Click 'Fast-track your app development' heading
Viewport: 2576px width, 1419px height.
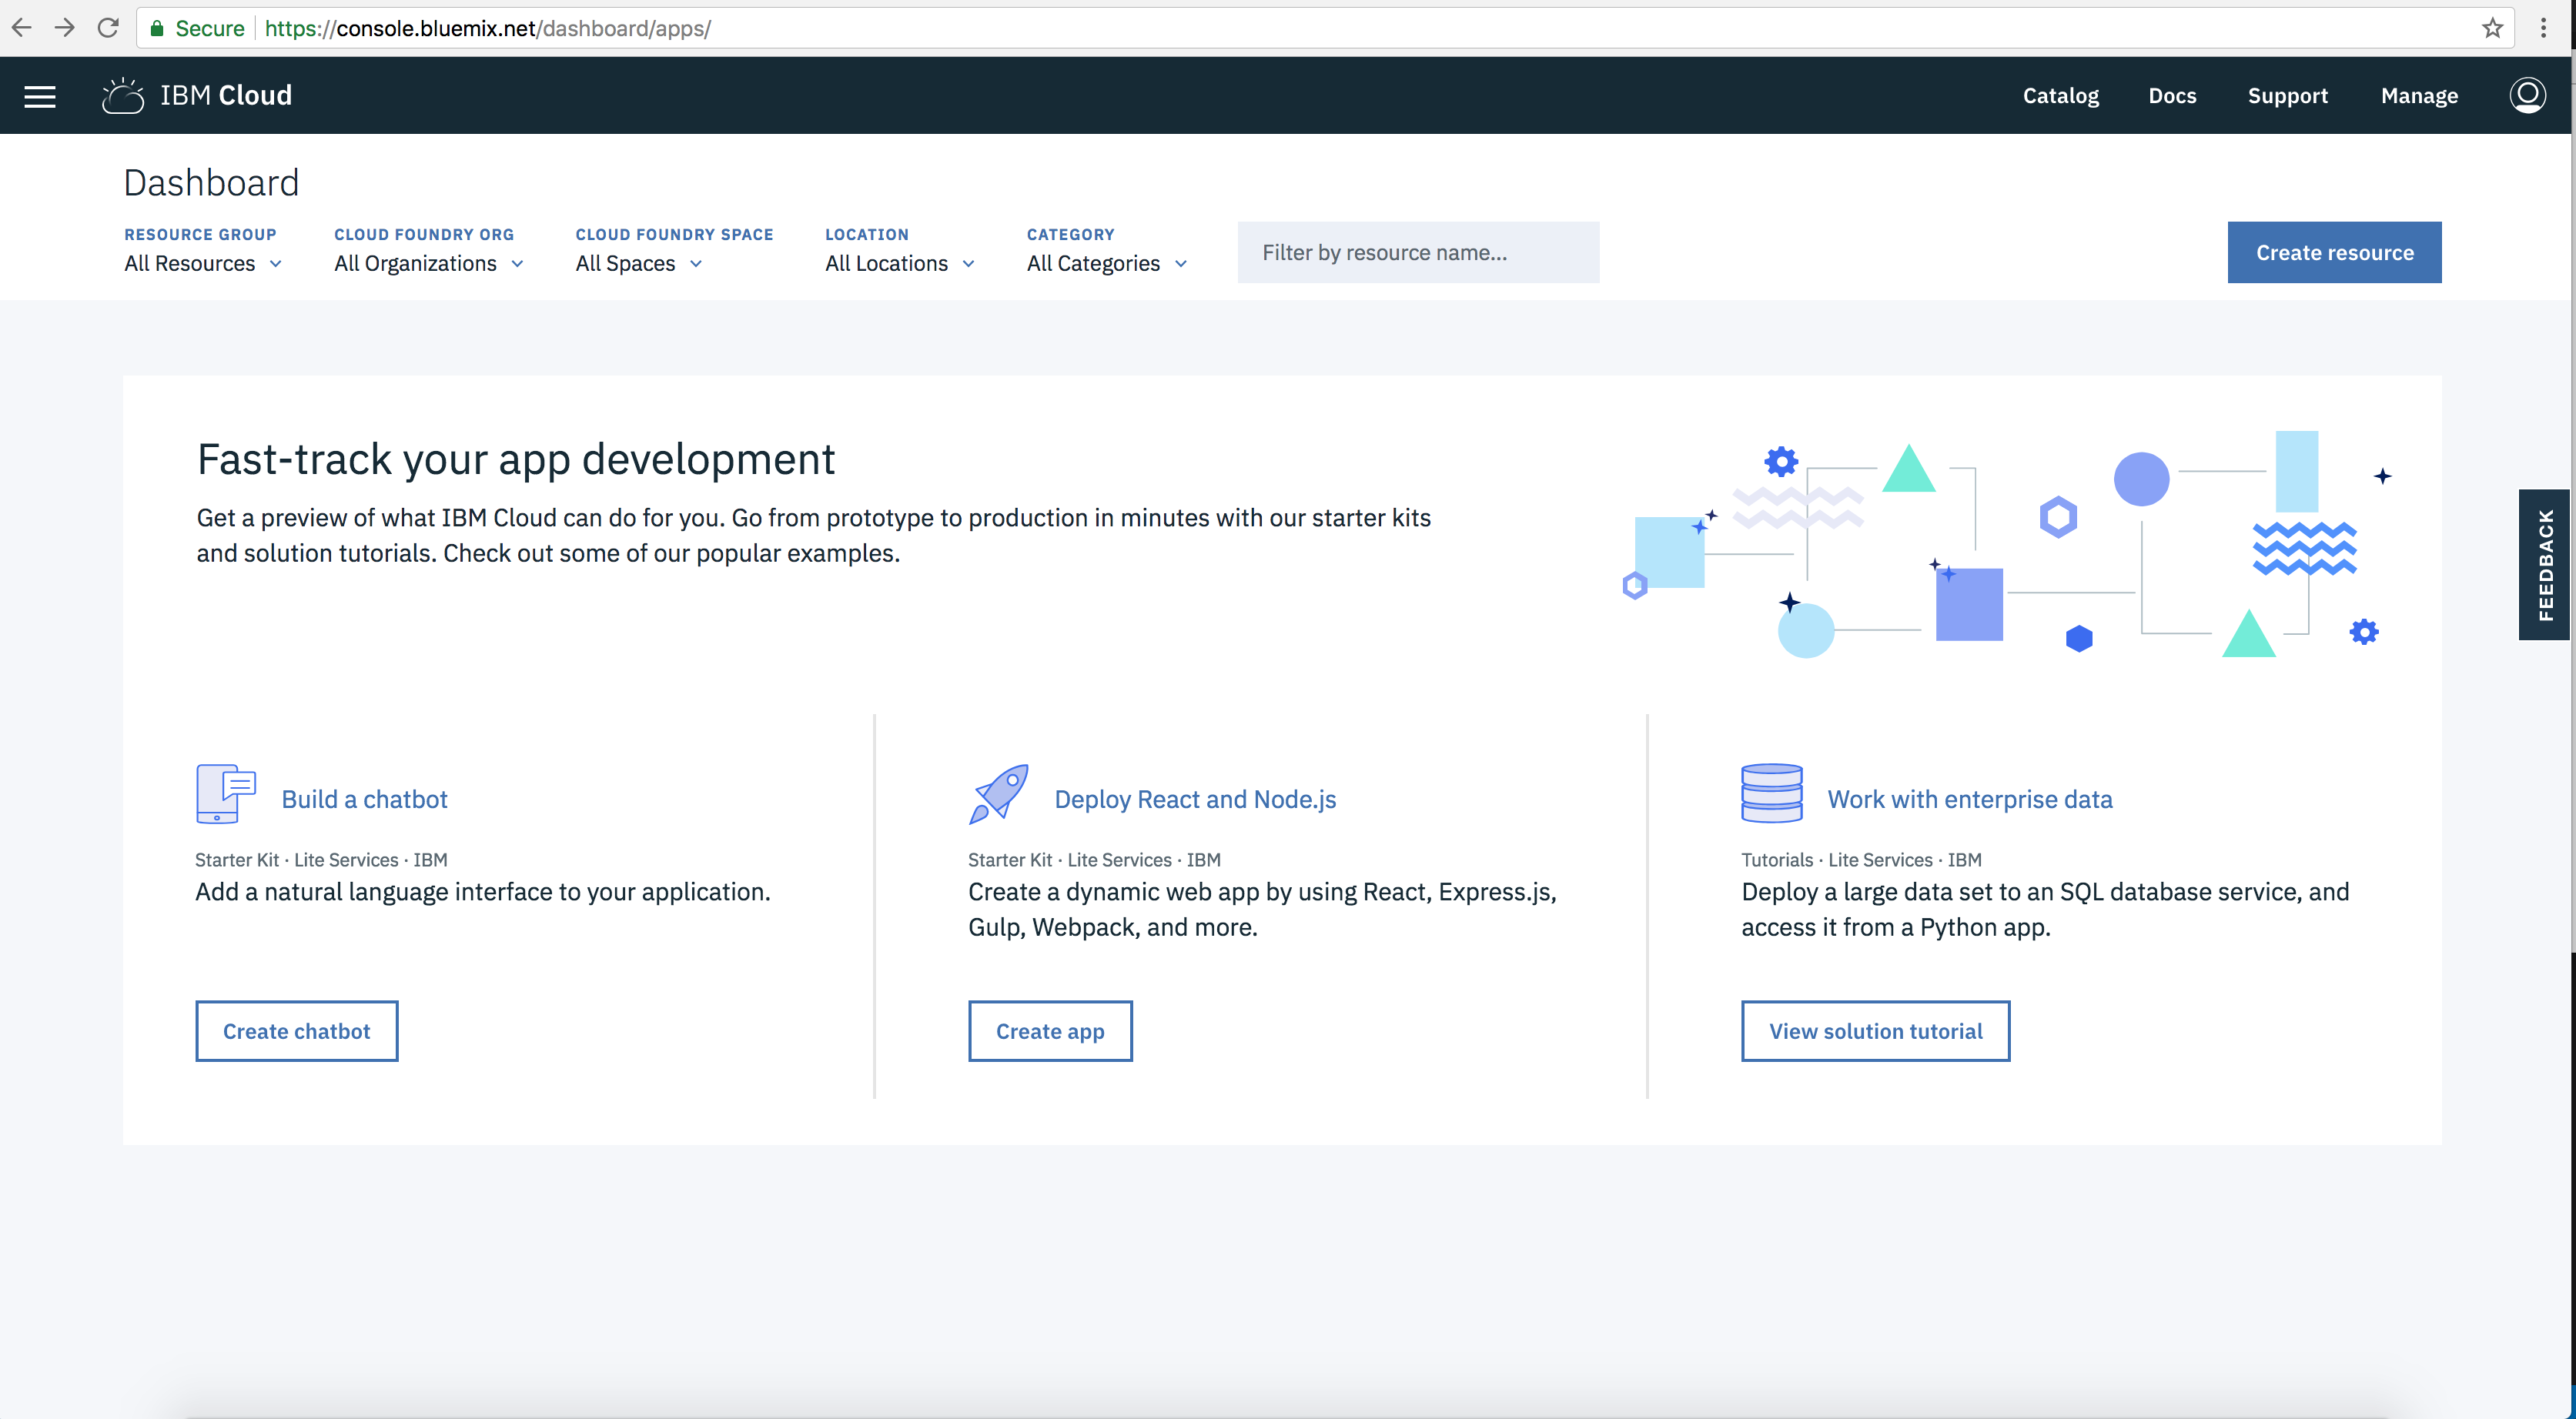pyautogui.click(x=516, y=459)
